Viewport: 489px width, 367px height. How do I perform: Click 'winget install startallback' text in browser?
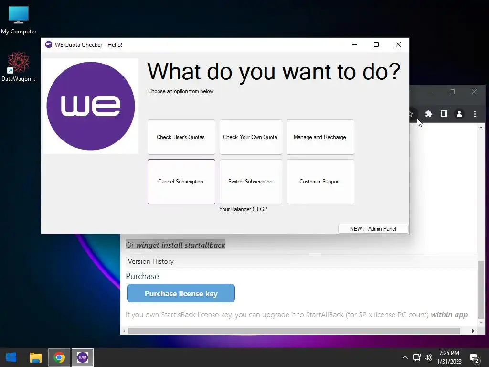[x=181, y=245]
